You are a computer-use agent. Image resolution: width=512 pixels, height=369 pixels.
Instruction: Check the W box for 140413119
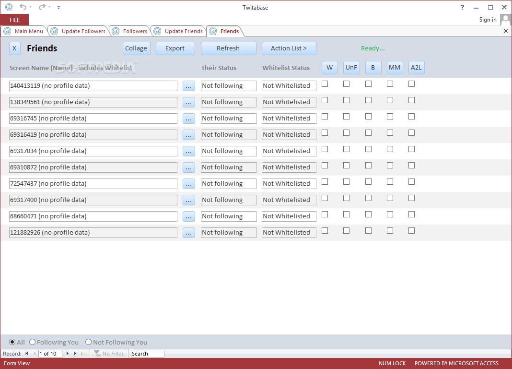[325, 84]
